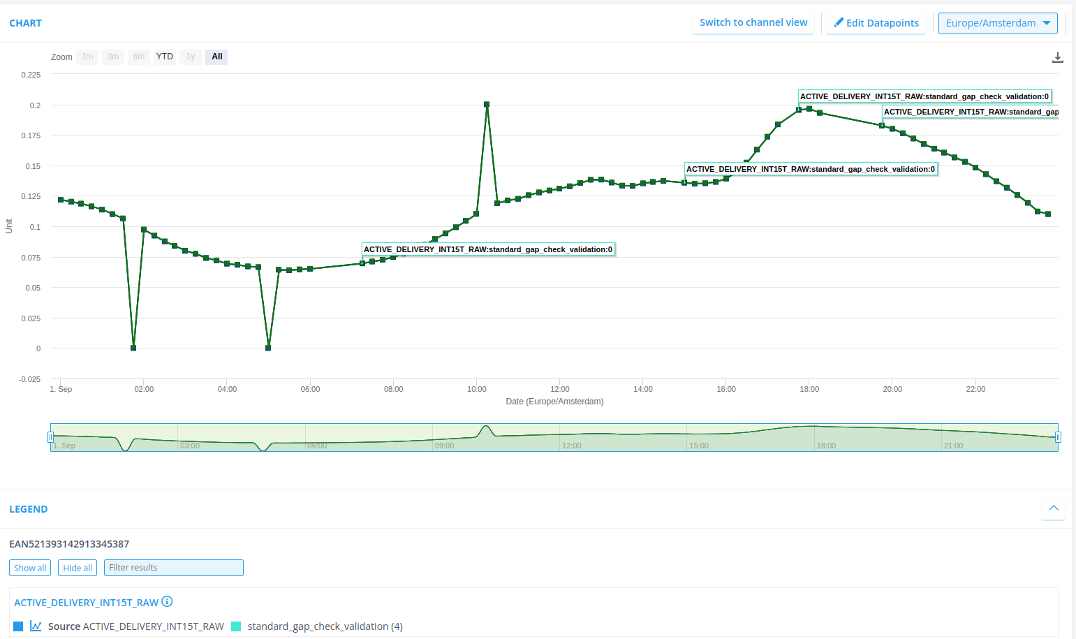
Task: Collapse the Legend panel with chevron
Action: tap(1053, 508)
